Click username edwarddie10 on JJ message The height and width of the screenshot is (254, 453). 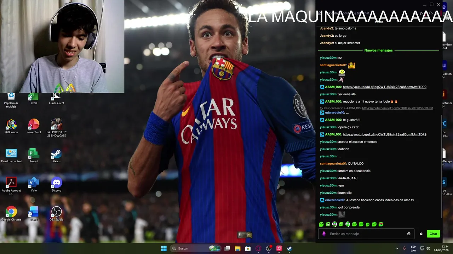(x=334, y=200)
